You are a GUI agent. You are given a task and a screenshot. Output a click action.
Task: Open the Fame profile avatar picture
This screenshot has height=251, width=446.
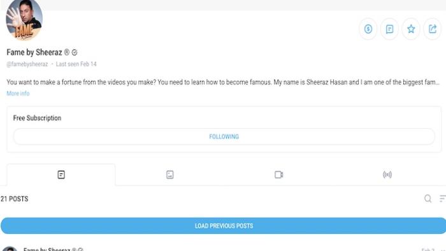click(x=24, y=19)
